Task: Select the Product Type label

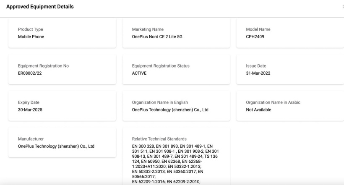Action: tap(31, 29)
